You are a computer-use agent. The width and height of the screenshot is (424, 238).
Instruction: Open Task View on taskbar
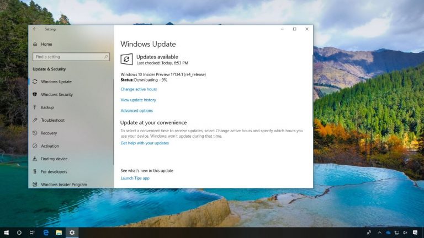tap(32, 232)
